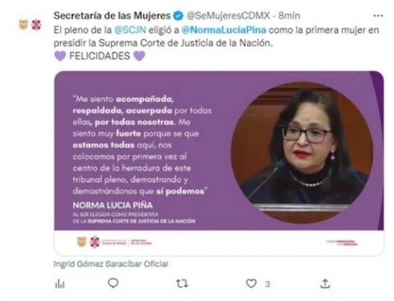Retweet using the arrows icon
Viewport: 394px width, 301px height.
click(x=182, y=284)
